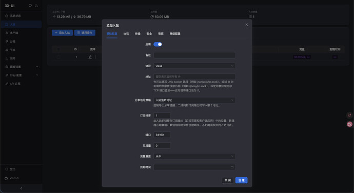Open the 分享地址策略 dropdown

click(x=194, y=100)
